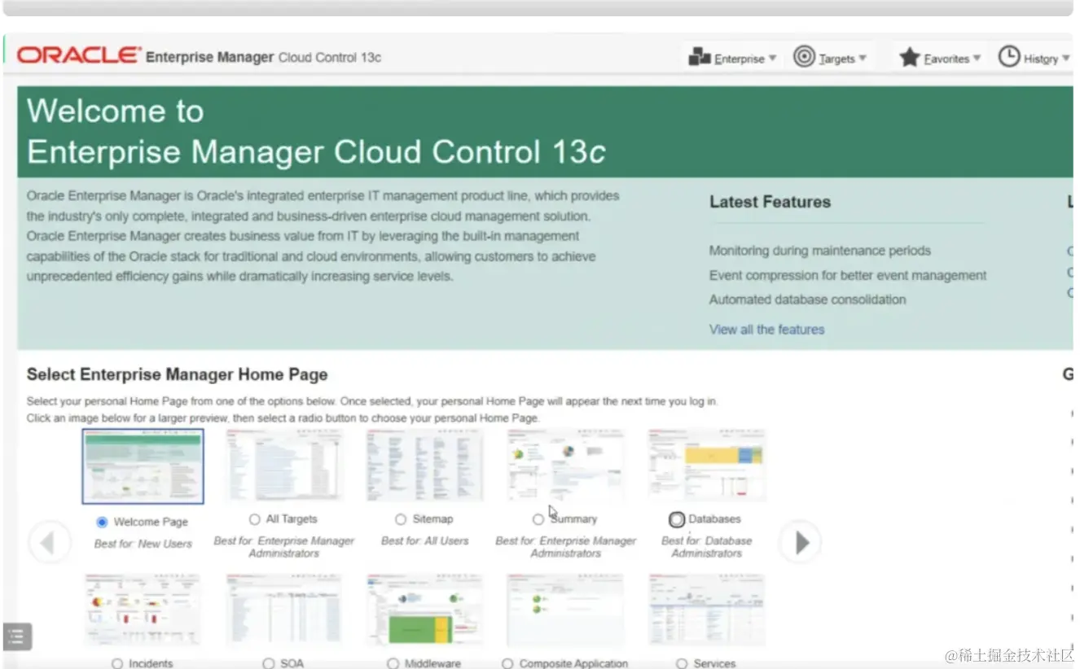Open the View all the features link

[766, 330]
